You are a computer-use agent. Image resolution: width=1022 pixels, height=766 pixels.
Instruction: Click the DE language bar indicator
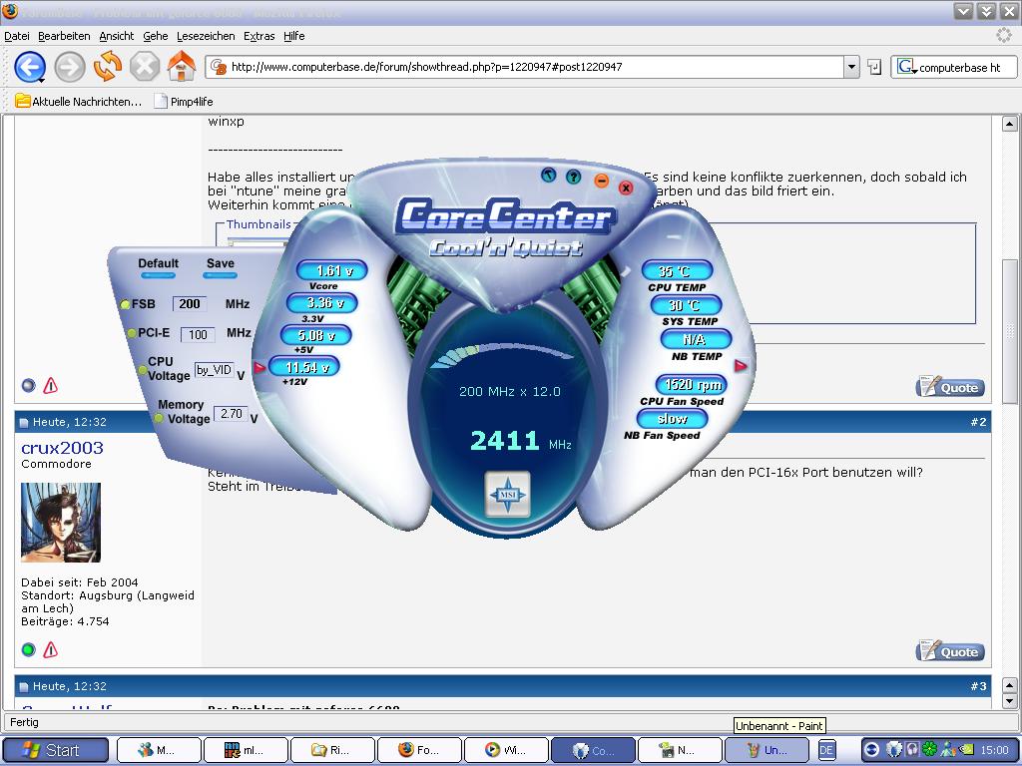click(x=826, y=750)
